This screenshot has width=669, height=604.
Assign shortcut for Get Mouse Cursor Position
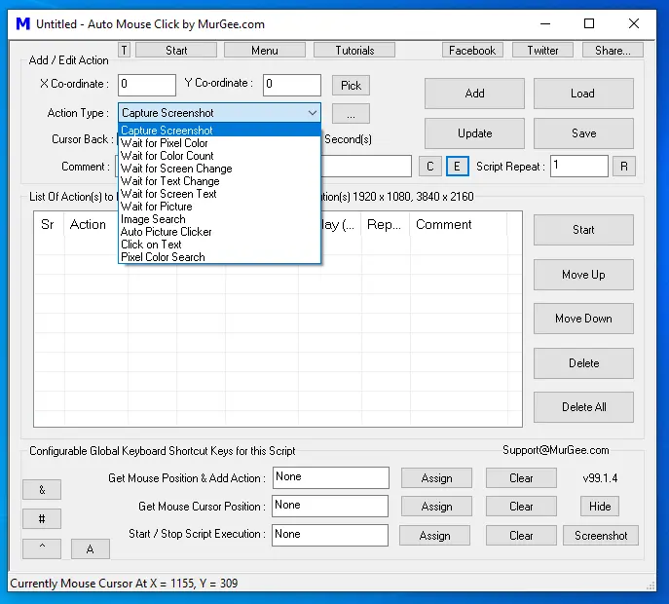[436, 507]
